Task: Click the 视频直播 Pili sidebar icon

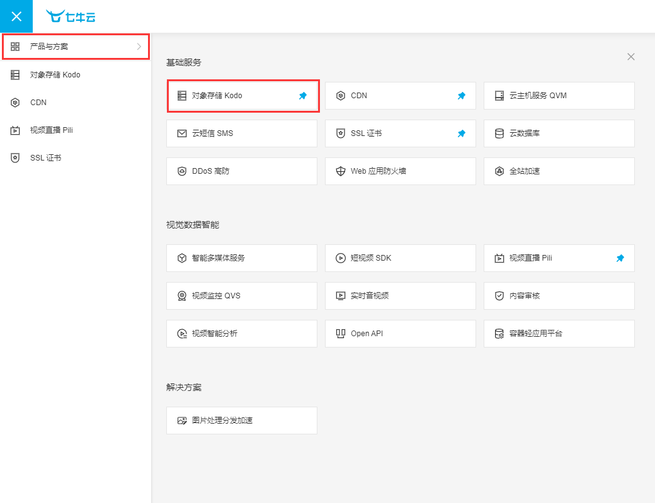Action: pos(15,130)
